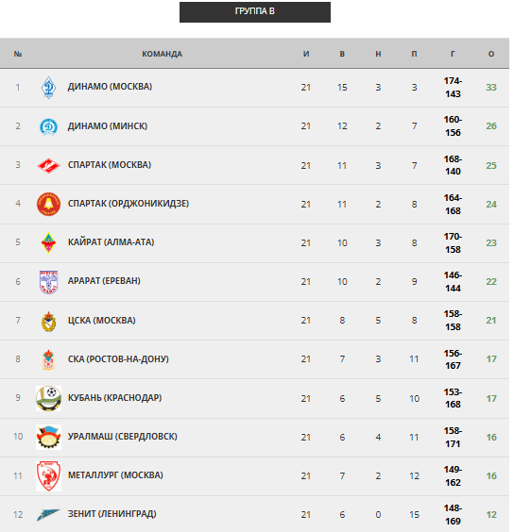Open the ЗЕНИТ (ЛЕНИНГРАД) team link
This screenshot has height=532, width=514.
(111, 514)
